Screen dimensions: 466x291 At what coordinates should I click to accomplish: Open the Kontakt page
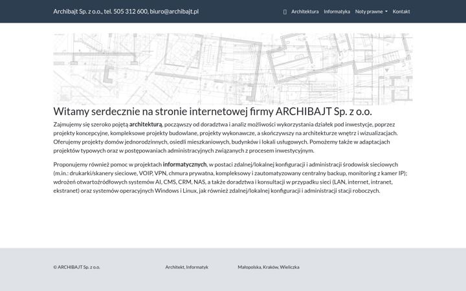tap(401, 12)
